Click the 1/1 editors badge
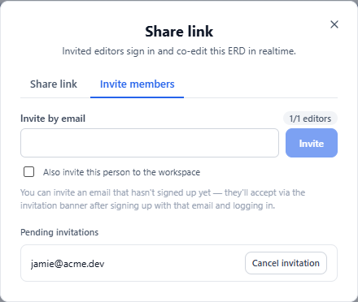The width and height of the screenshot is (358, 302). coord(310,119)
